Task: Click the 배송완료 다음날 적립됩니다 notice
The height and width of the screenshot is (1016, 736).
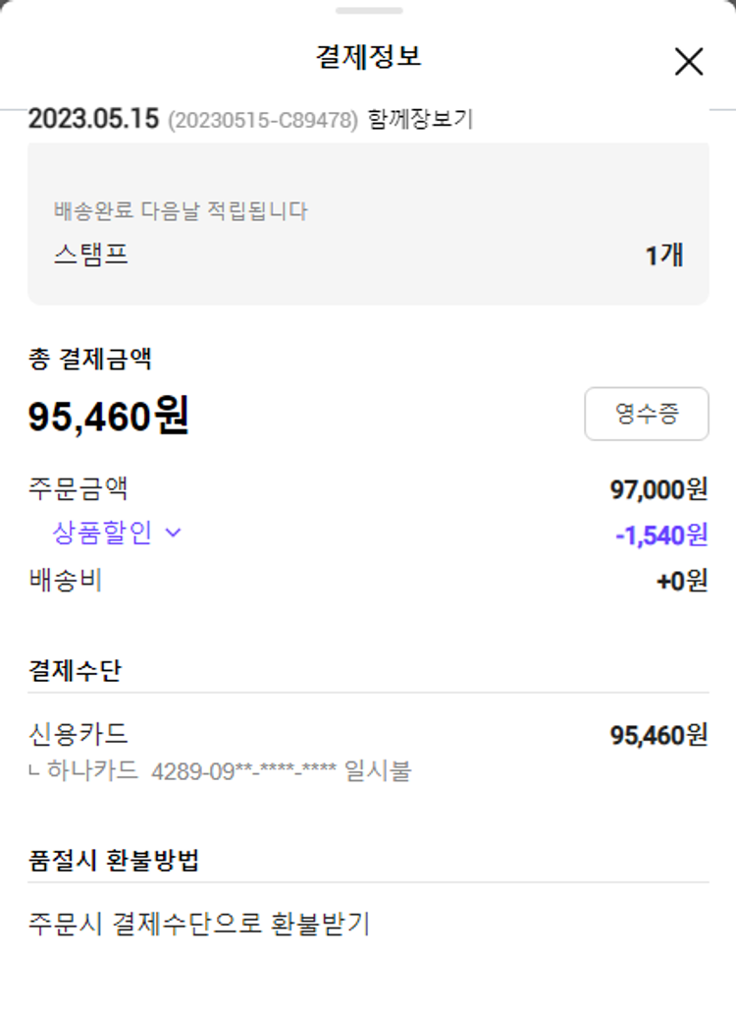Action: pyautogui.click(x=181, y=211)
